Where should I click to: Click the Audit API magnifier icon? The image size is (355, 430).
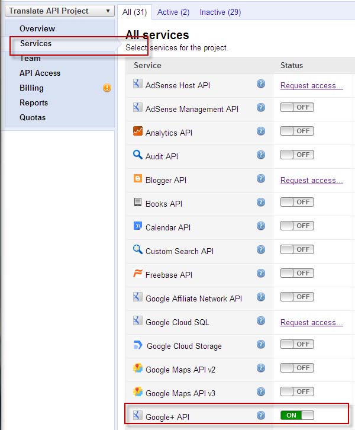tap(137, 155)
